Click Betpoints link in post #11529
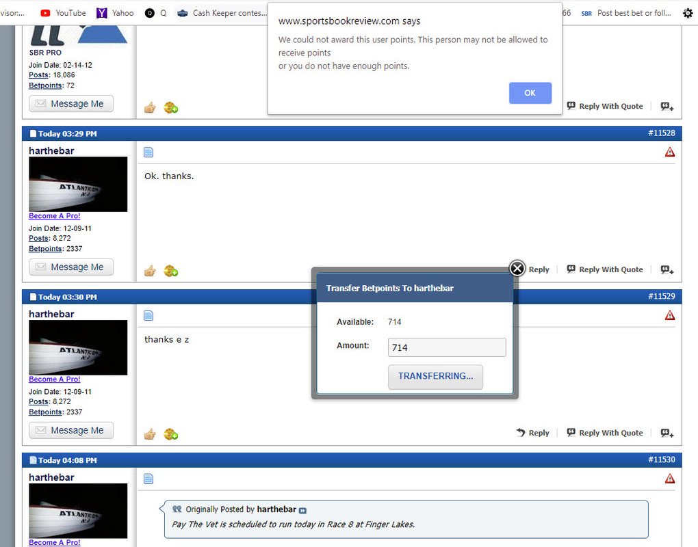This screenshot has width=698, height=547. 45,412
